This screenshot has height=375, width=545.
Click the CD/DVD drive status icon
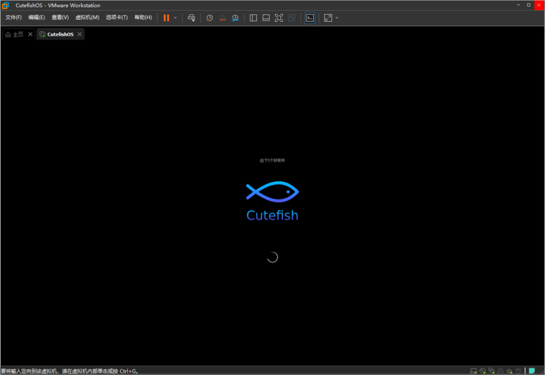click(x=482, y=371)
